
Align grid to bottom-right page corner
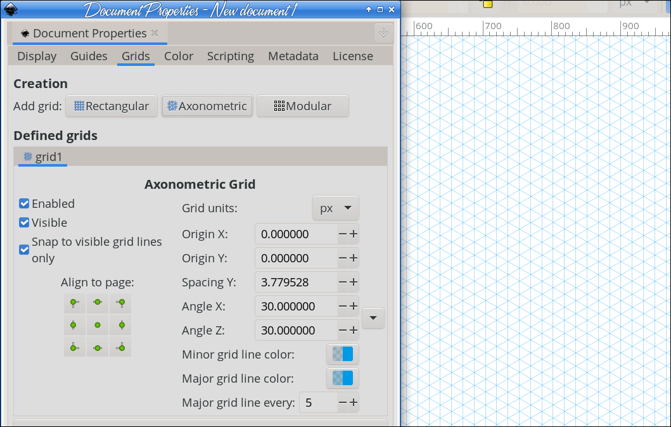tap(120, 347)
